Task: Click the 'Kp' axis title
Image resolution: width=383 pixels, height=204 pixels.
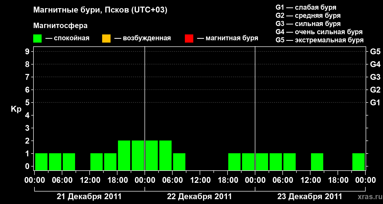Action: pos(16,109)
